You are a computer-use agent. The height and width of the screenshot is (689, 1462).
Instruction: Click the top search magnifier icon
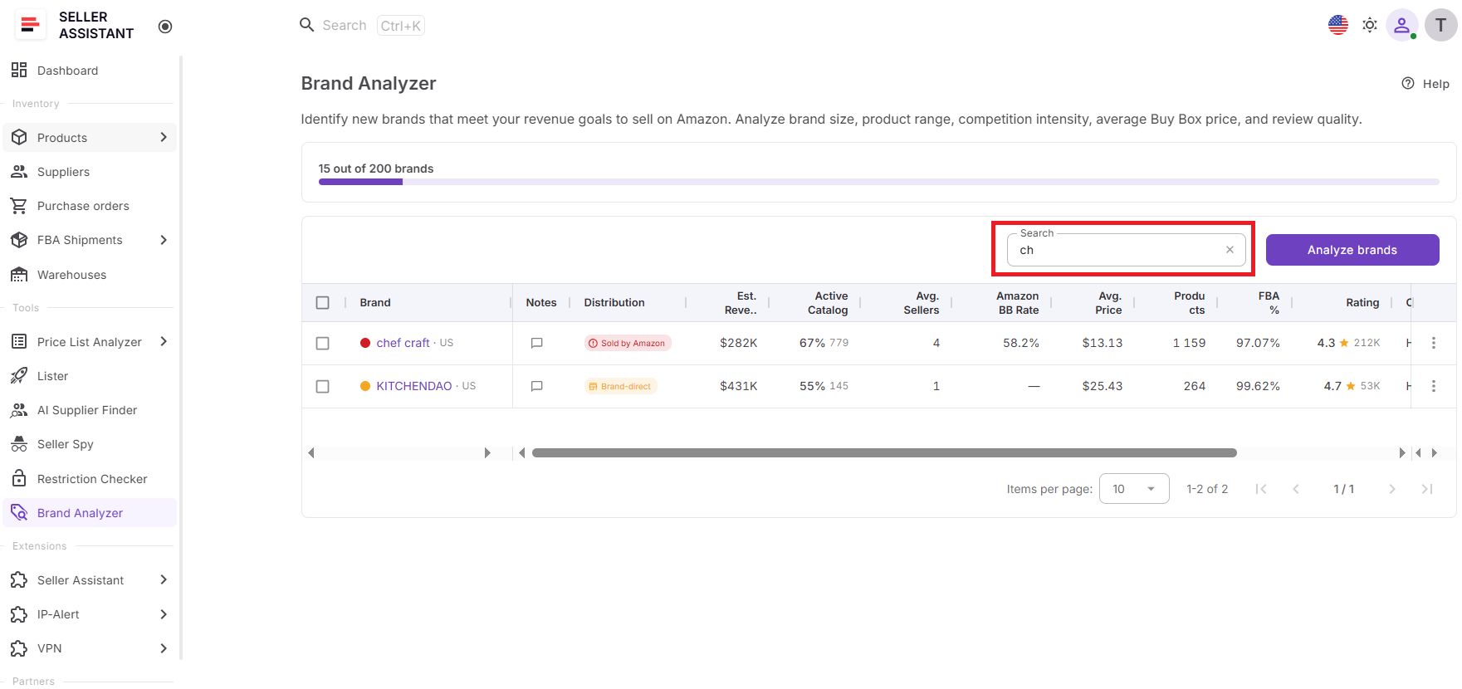click(306, 25)
